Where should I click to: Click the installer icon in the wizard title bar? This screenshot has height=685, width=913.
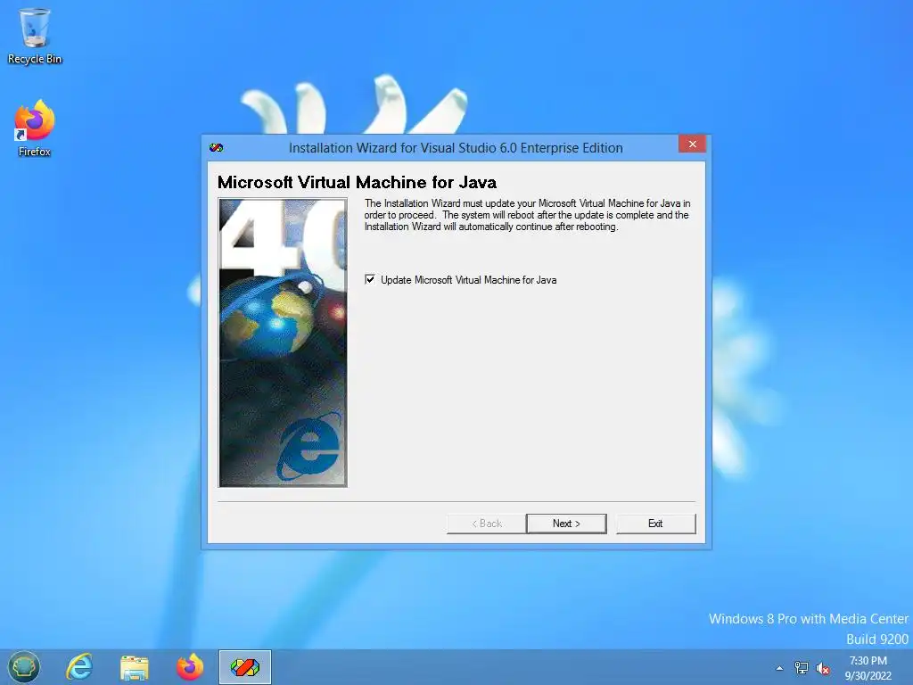[x=216, y=148]
